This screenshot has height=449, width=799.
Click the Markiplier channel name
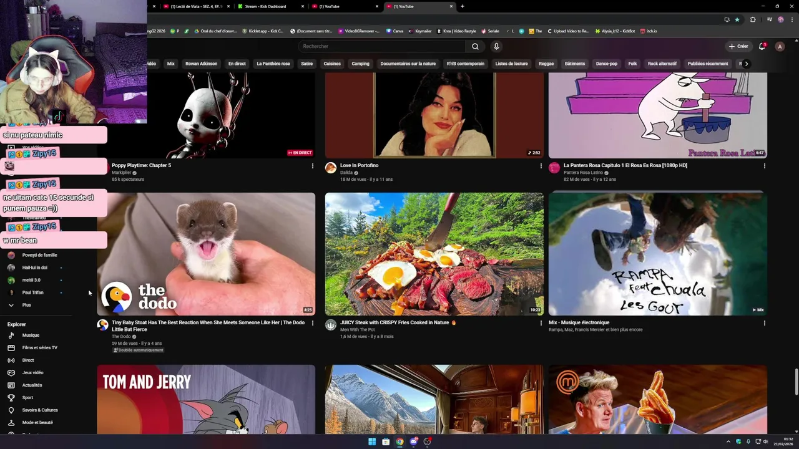click(122, 173)
